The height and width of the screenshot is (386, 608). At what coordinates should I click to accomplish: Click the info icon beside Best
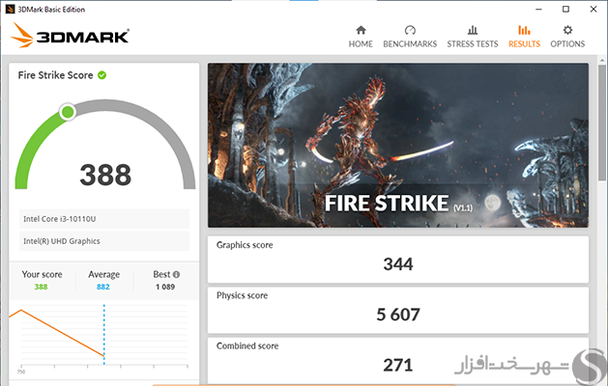[177, 274]
